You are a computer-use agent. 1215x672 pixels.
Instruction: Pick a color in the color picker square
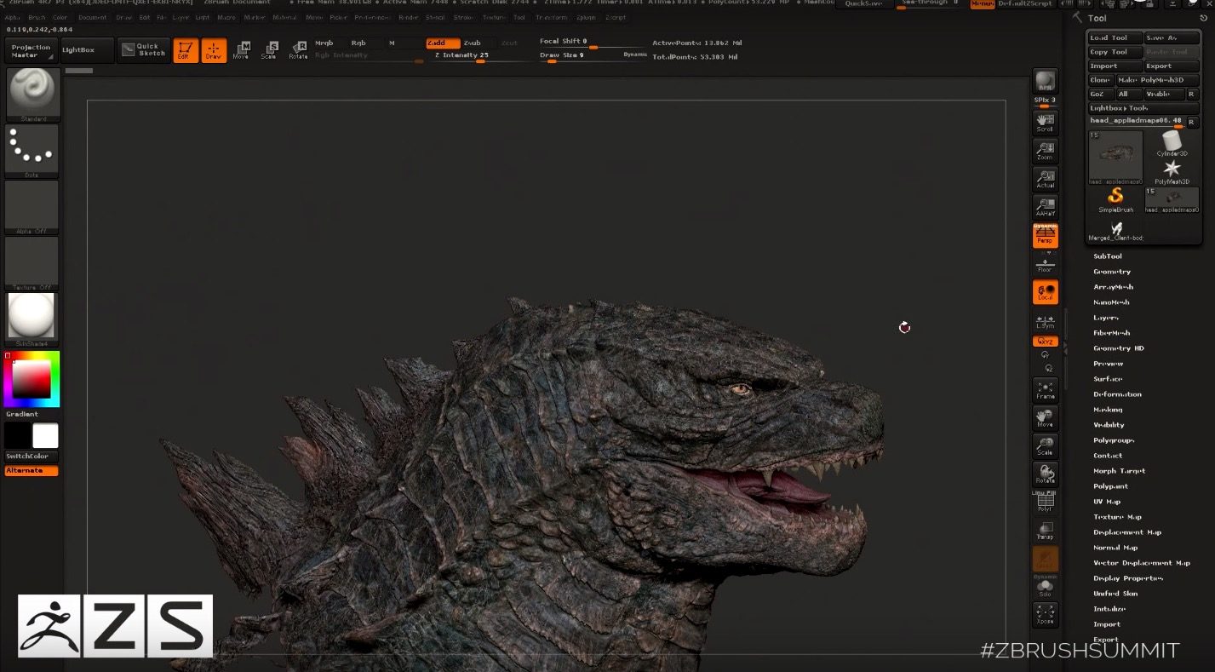coord(32,379)
